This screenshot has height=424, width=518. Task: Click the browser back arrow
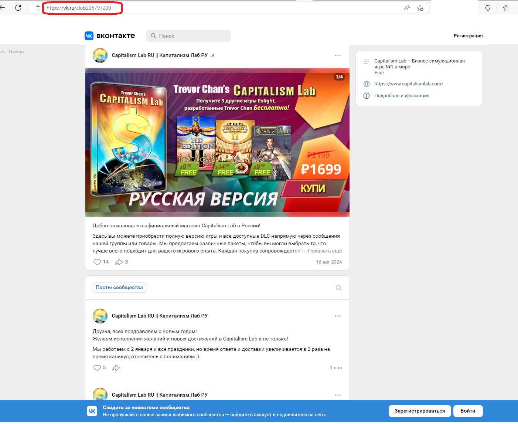[2, 8]
